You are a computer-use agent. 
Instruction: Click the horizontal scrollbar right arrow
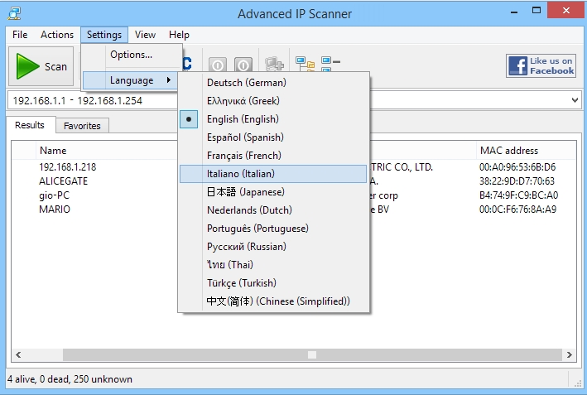[x=569, y=354]
